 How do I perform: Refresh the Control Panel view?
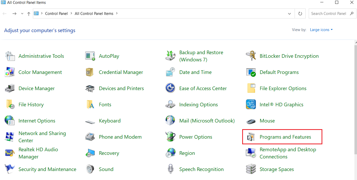tap(300, 13)
